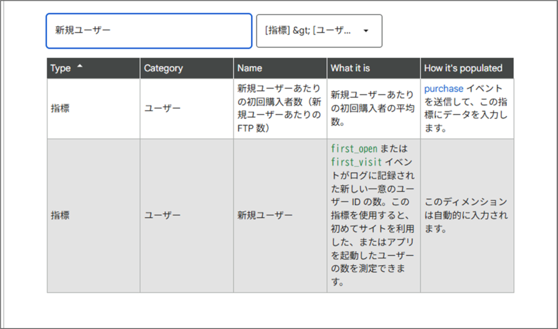558x329 pixels.
Task: Click ユーザー category cell in the first row
Action: pyautogui.click(x=162, y=108)
